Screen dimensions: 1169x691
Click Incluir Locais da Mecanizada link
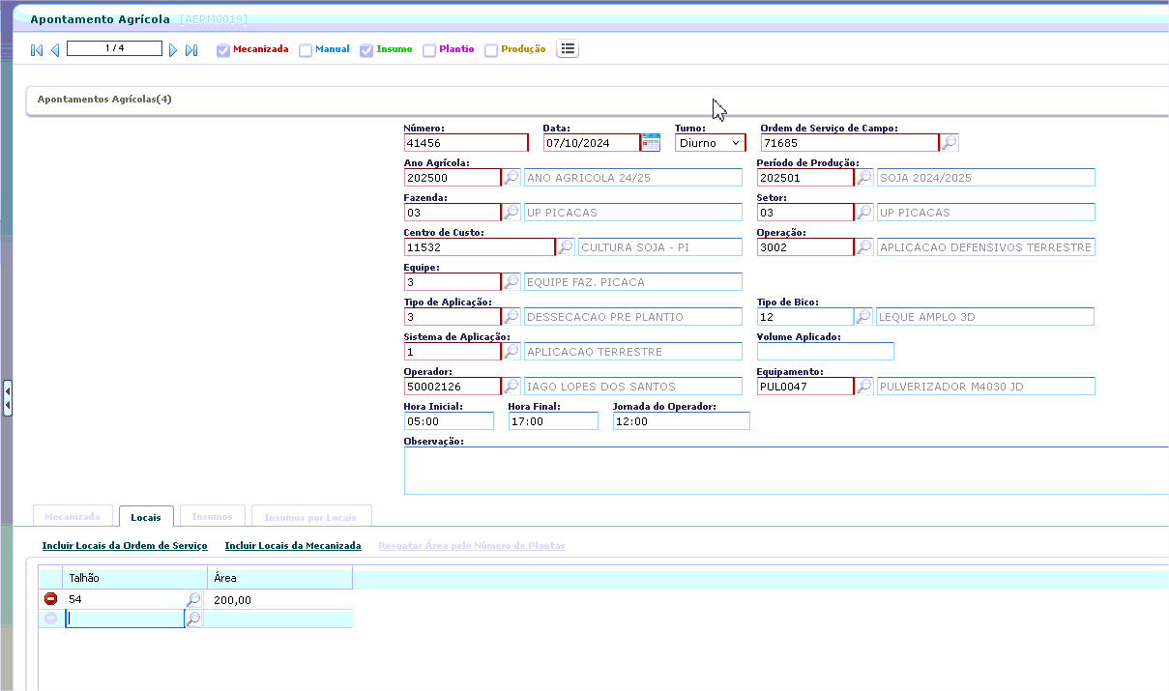pos(293,546)
